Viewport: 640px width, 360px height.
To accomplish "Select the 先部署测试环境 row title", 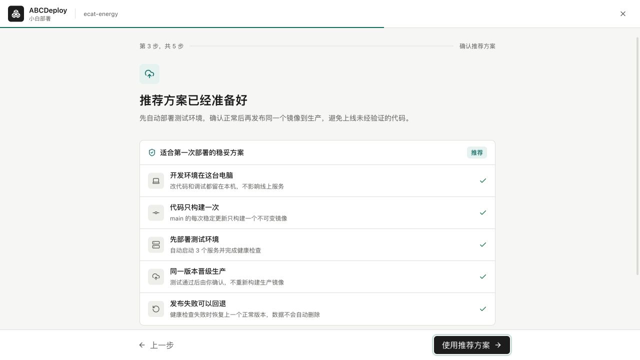I will pyautogui.click(x=194, y=239).
